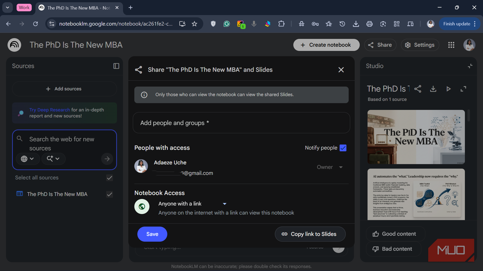Open the browser extensions puzzle icon
Viewport: 483px width, 271px height.
click(281, 24)
